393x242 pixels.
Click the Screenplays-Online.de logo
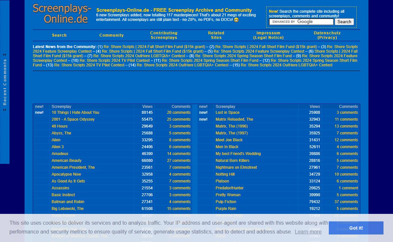click(x=62, y=14)
